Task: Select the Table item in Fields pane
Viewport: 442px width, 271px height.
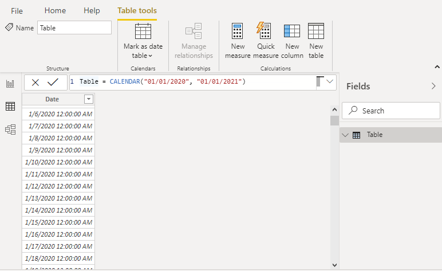Action: coord(390,135)
